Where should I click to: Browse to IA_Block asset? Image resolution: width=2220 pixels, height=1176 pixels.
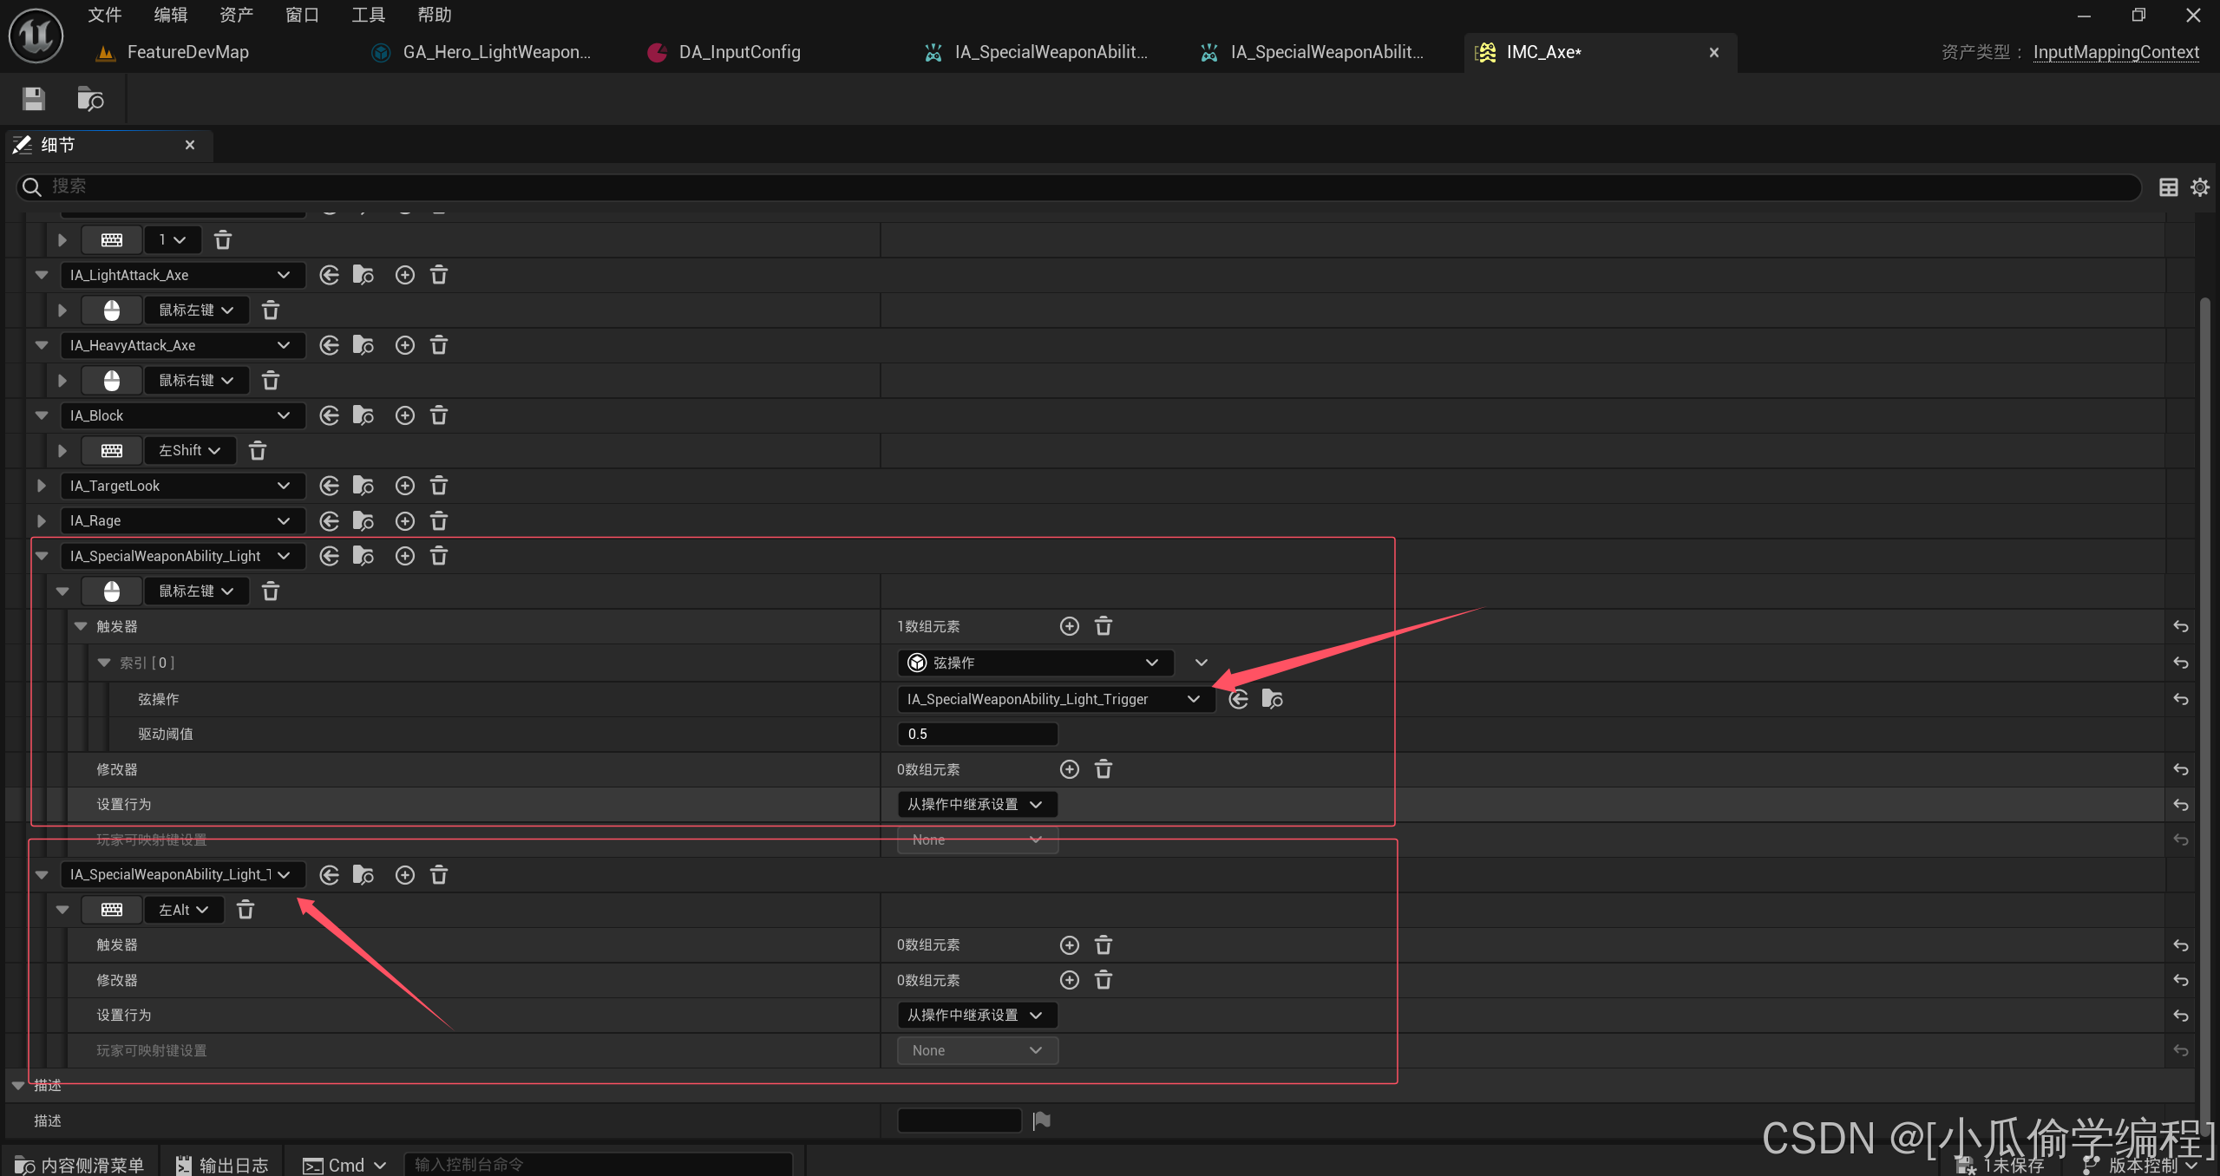tap(363, 415)
